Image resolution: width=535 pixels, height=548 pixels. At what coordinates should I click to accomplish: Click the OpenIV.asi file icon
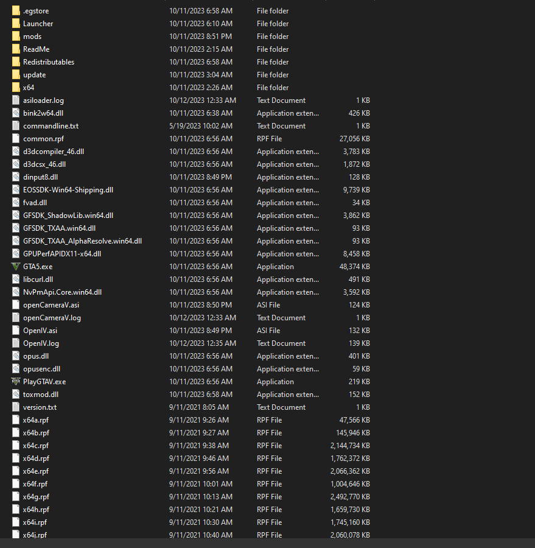tap(16, 331)
